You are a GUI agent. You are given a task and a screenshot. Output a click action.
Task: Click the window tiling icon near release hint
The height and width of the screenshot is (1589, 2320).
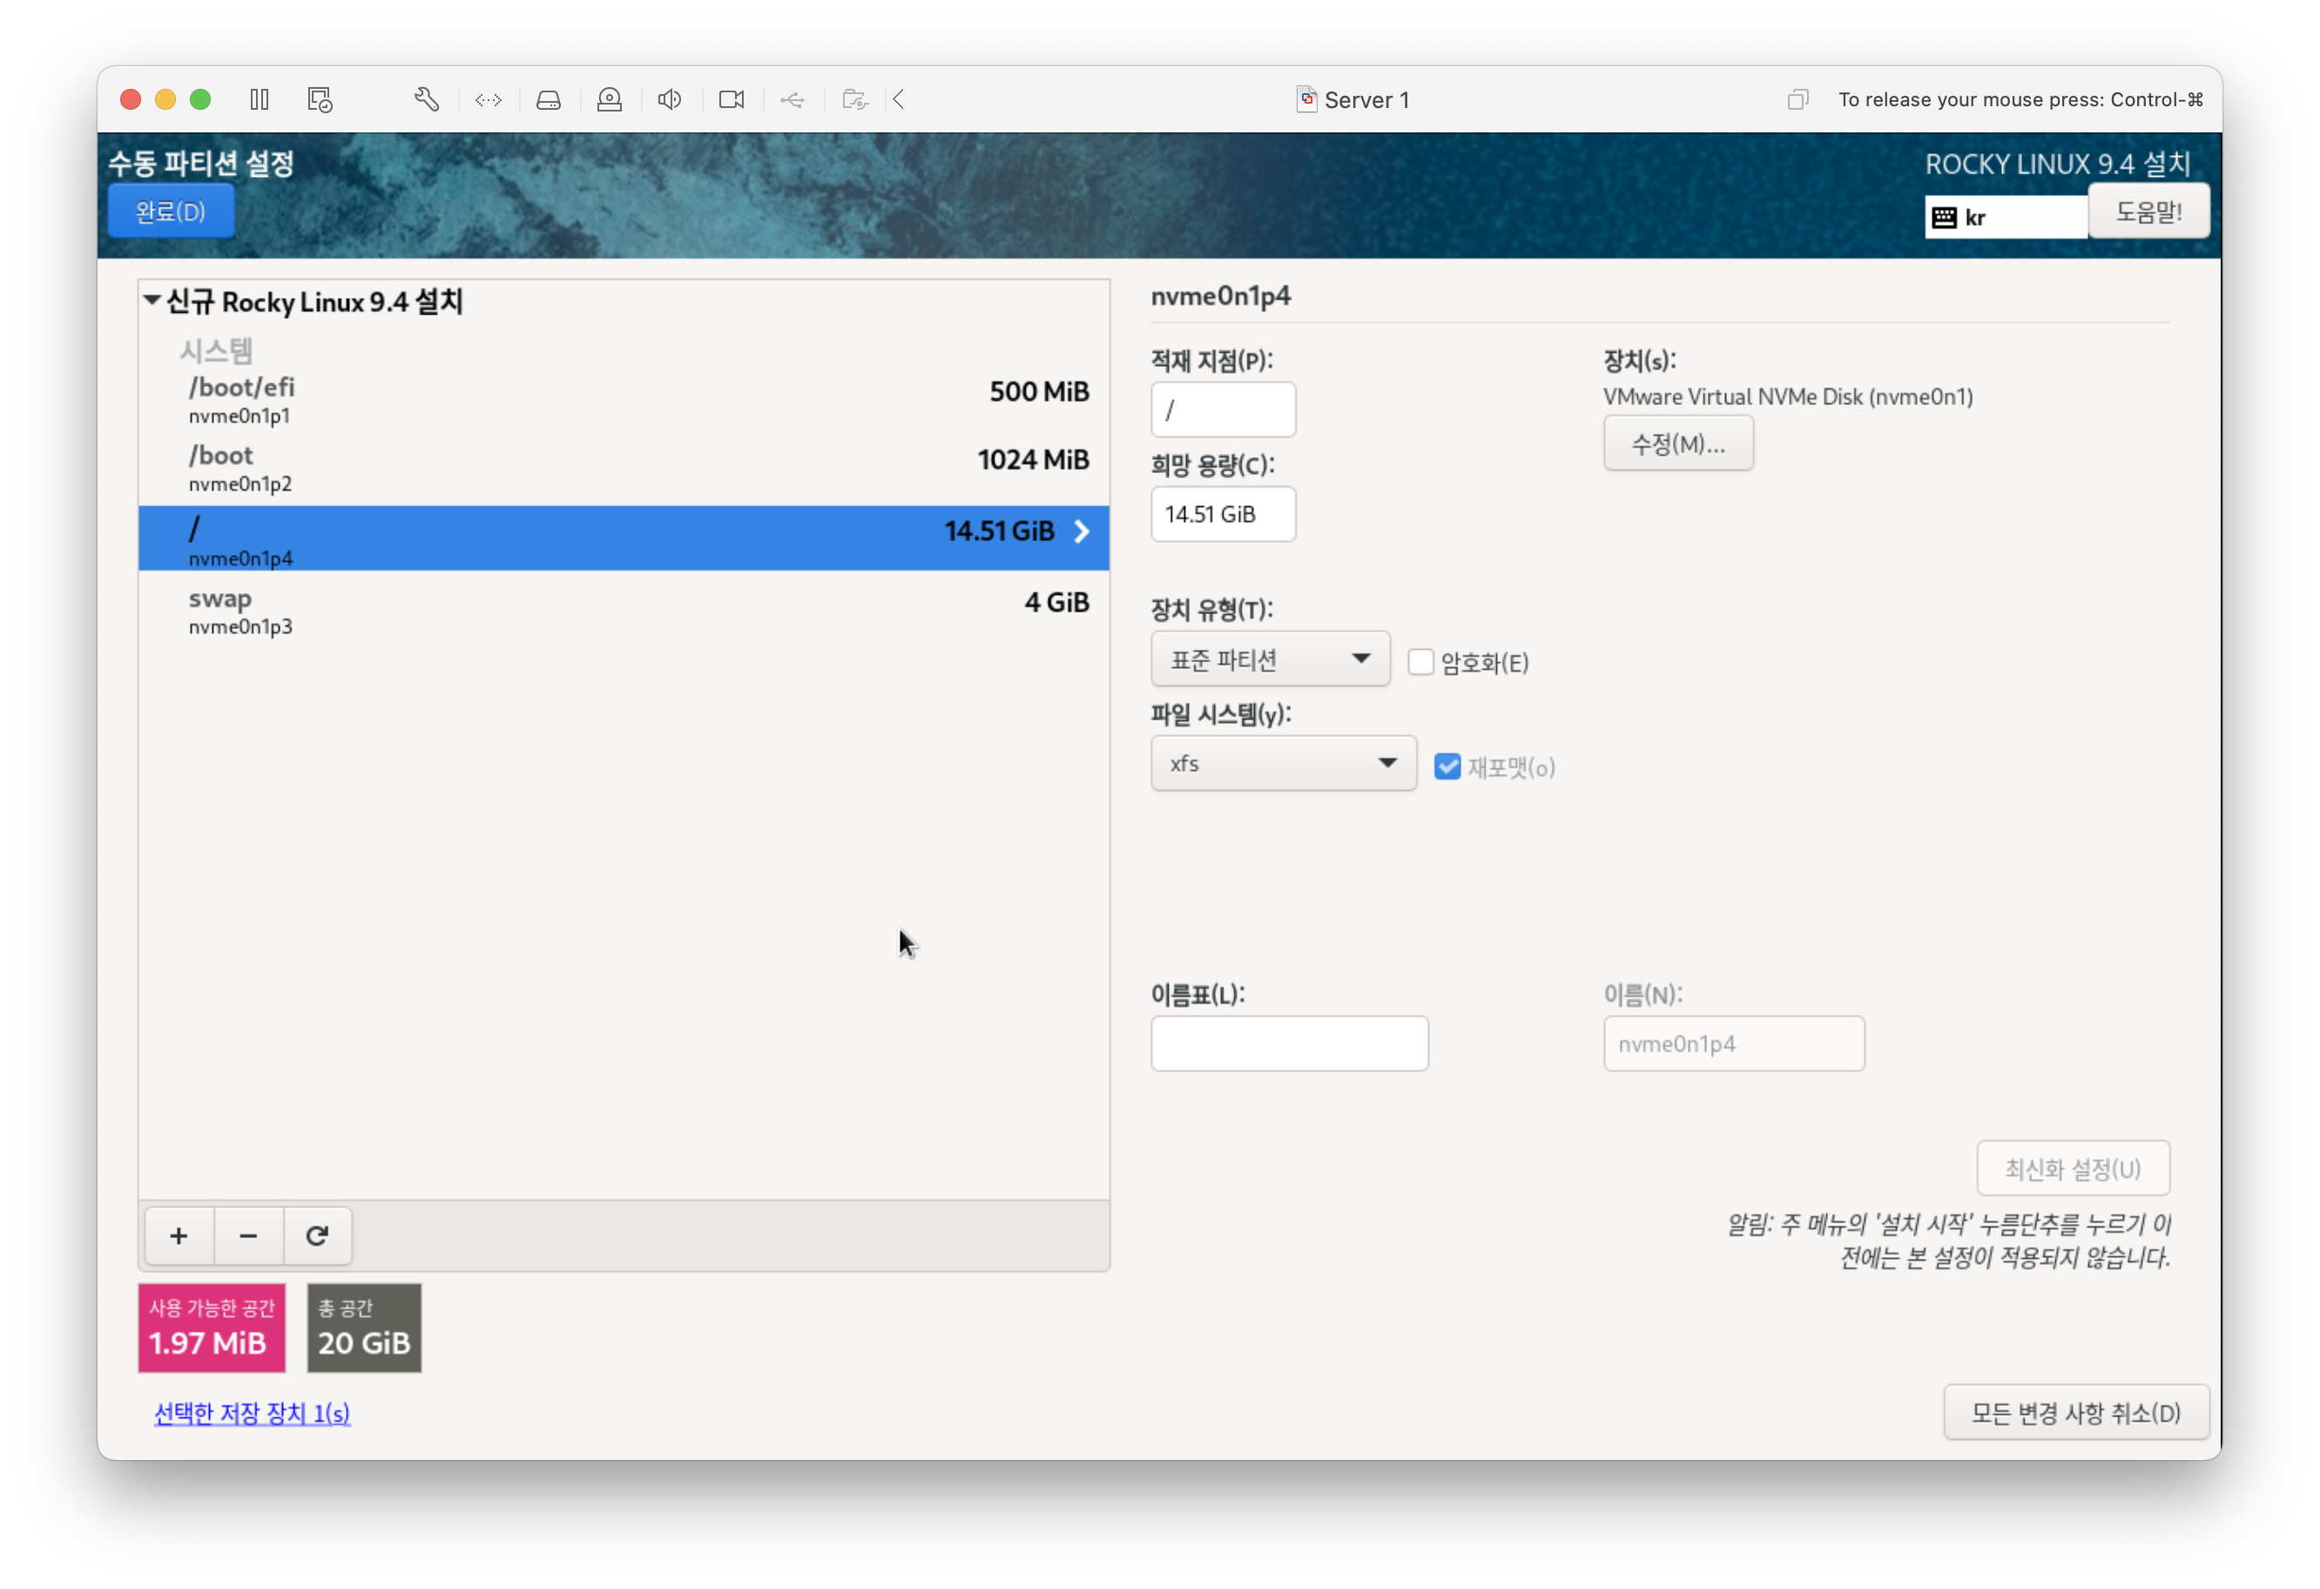click(x=1797, y=100)
